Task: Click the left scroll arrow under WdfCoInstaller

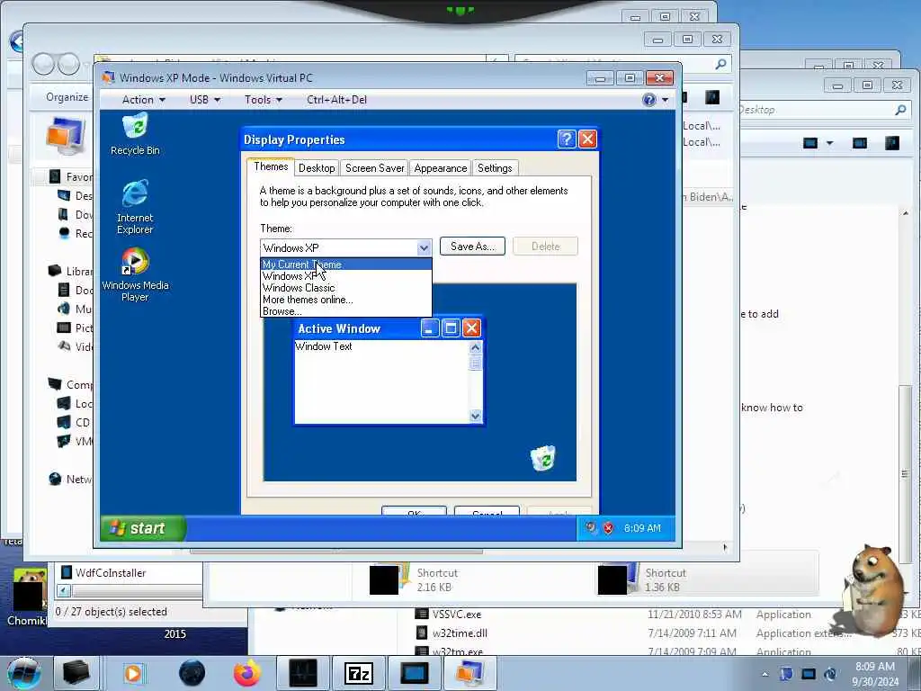Action: pyautogui.click(x=64, y=591)
